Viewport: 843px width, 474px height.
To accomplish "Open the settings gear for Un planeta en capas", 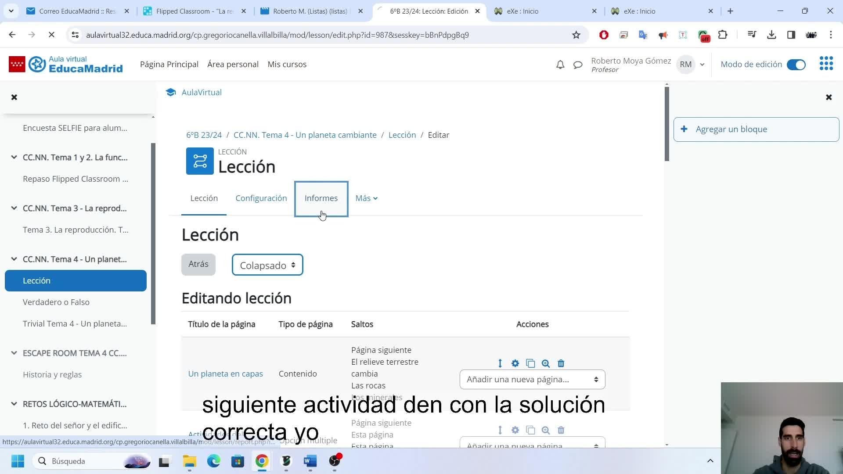I will coord(515,363).
